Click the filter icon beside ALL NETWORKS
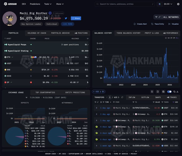Screen dimensions: 182x156 (x=156, y=17)
